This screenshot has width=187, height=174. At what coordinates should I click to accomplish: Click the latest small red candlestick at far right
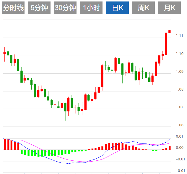click(x=170, y=32)
